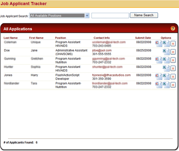Open Harry Jones's resume icon
The image size is (179, 151).
(x=166, y=77)
